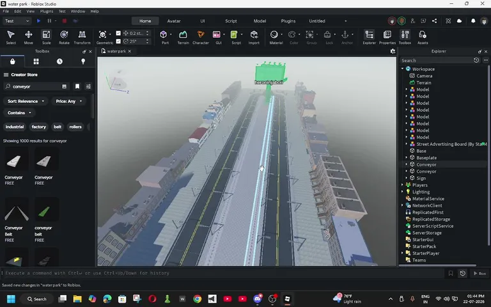Viewport: 491px width, 307px height.
Task: Toggle the Toolbox panel button
Action: [x=405, y=37]
